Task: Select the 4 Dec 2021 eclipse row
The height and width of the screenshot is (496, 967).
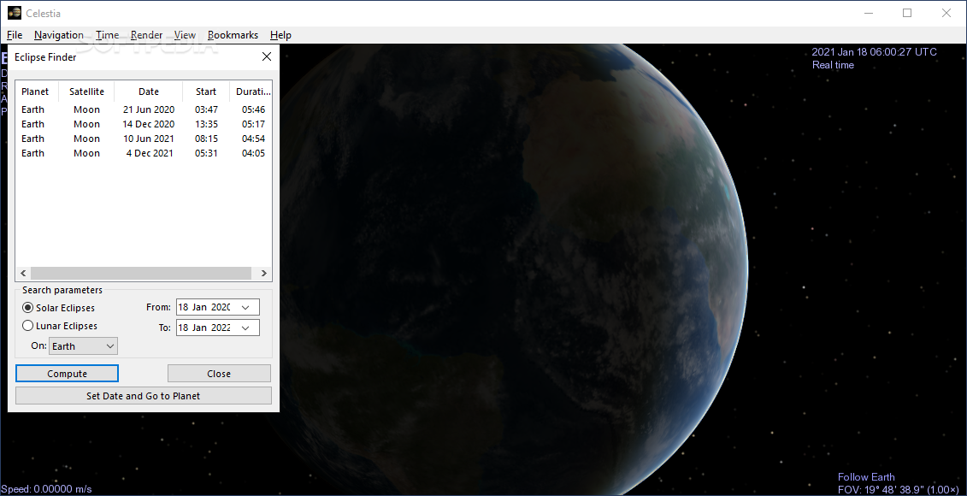Action: [x=143, y=153]
